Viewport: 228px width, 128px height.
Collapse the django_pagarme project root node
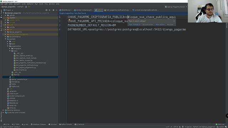point(4,13)
